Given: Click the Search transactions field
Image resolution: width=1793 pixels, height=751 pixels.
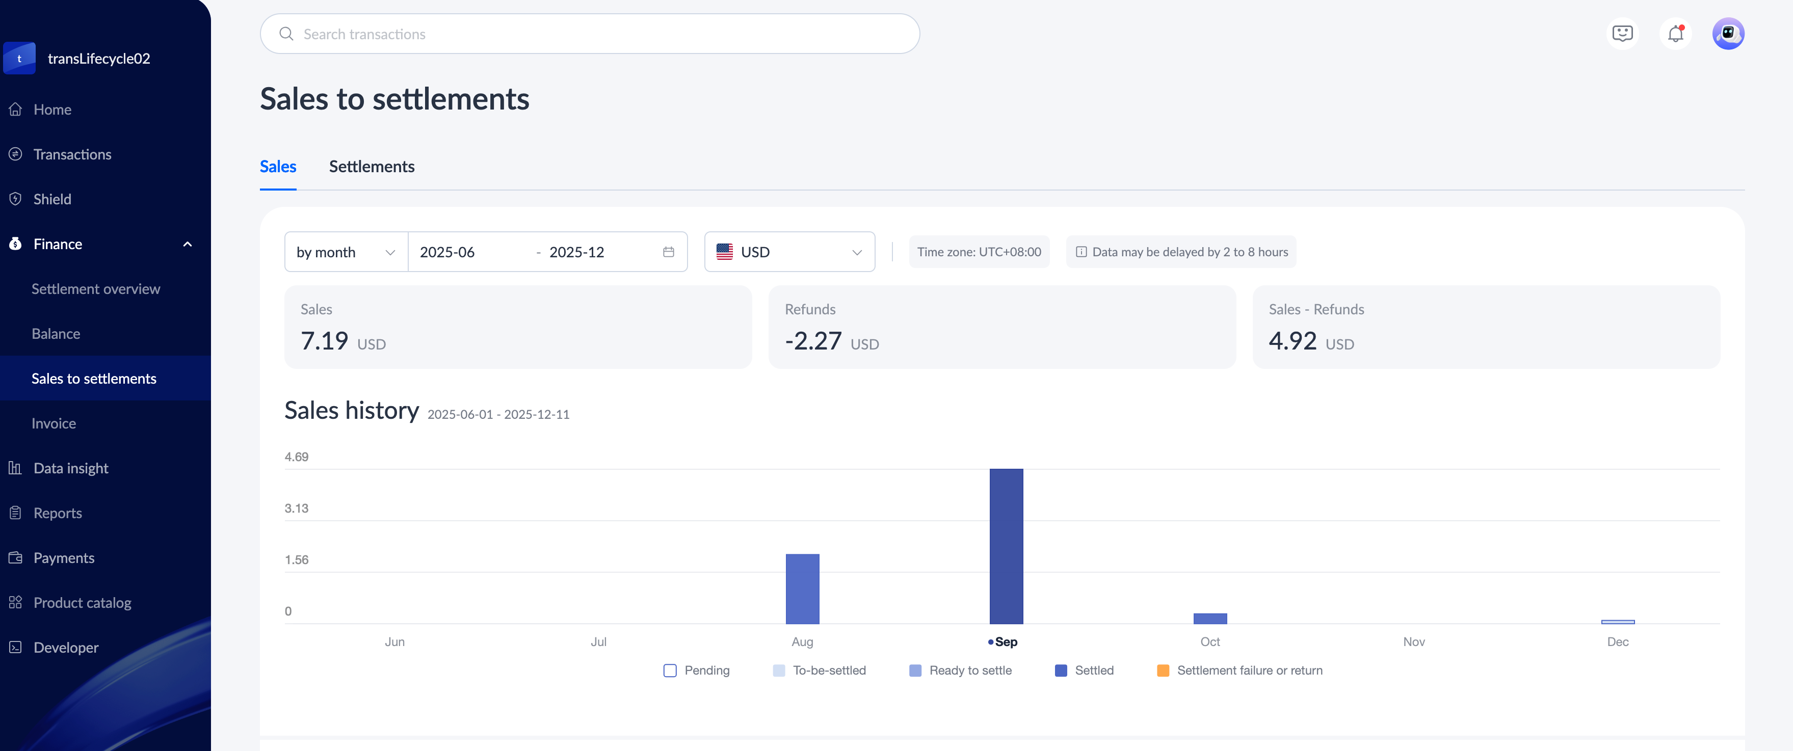Looking at the screenshot, I should point(589,34).
